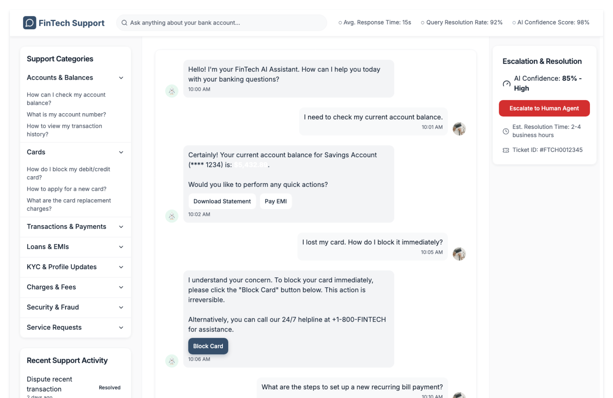Click the resolution time clock icon
This screenshot has width=613, height=398.
506,131
